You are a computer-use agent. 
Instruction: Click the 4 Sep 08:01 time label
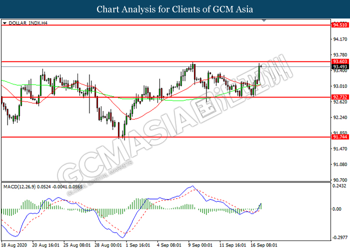coord(169,245)
